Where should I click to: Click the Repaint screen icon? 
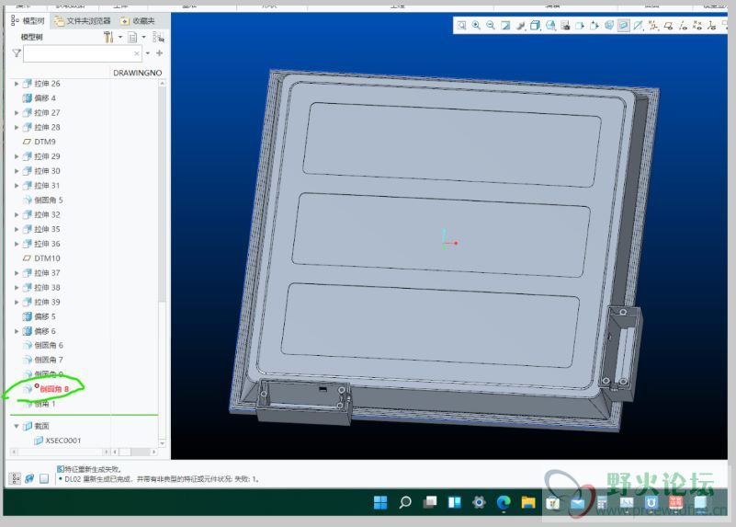505,26
